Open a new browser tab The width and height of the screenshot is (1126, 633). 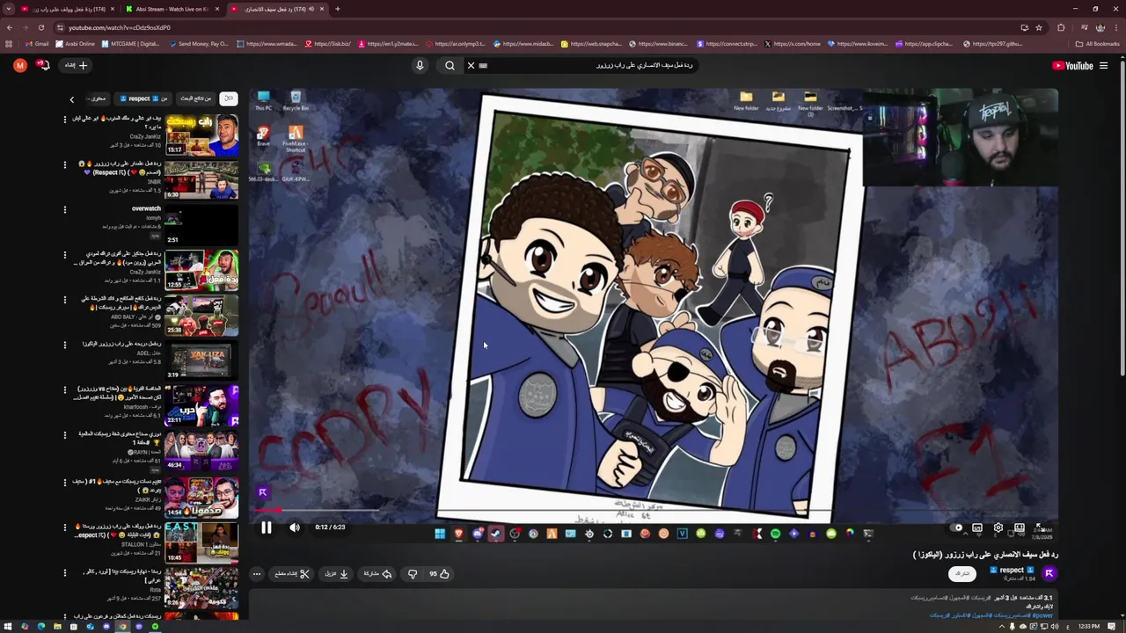338,9
